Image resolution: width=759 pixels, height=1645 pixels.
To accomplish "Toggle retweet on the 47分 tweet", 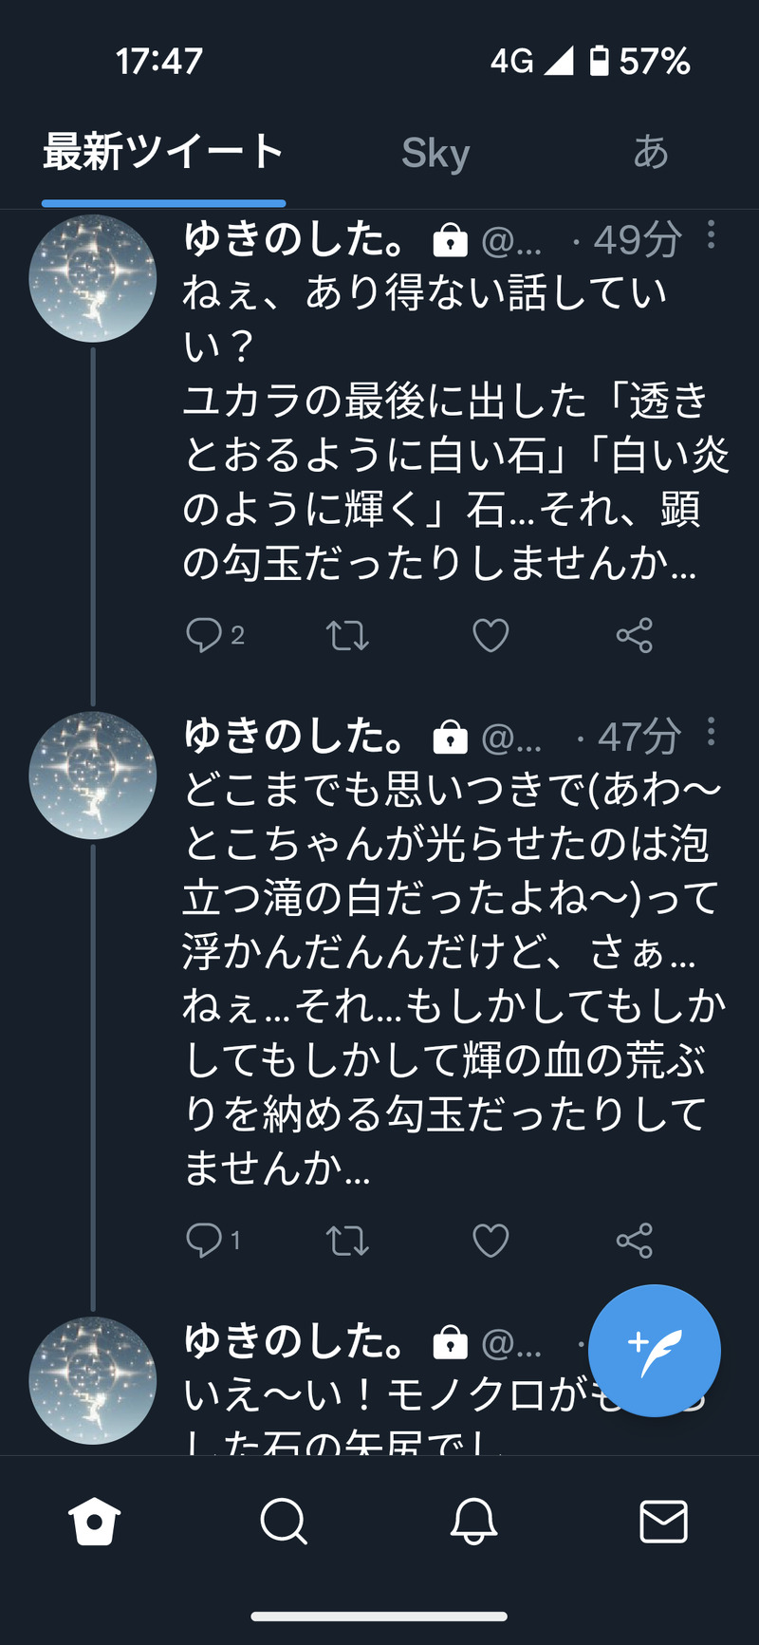I will click(347, 1240).
